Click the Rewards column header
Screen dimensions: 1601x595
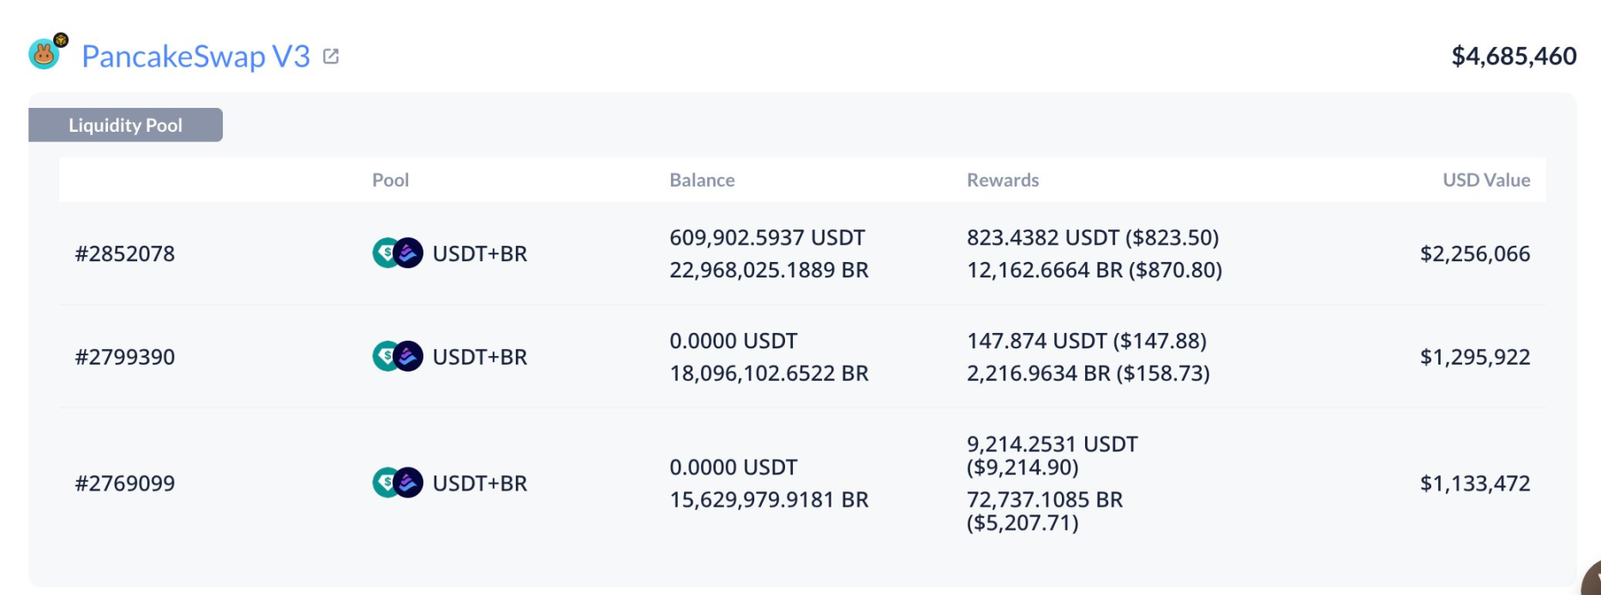tap(1003, 180)
